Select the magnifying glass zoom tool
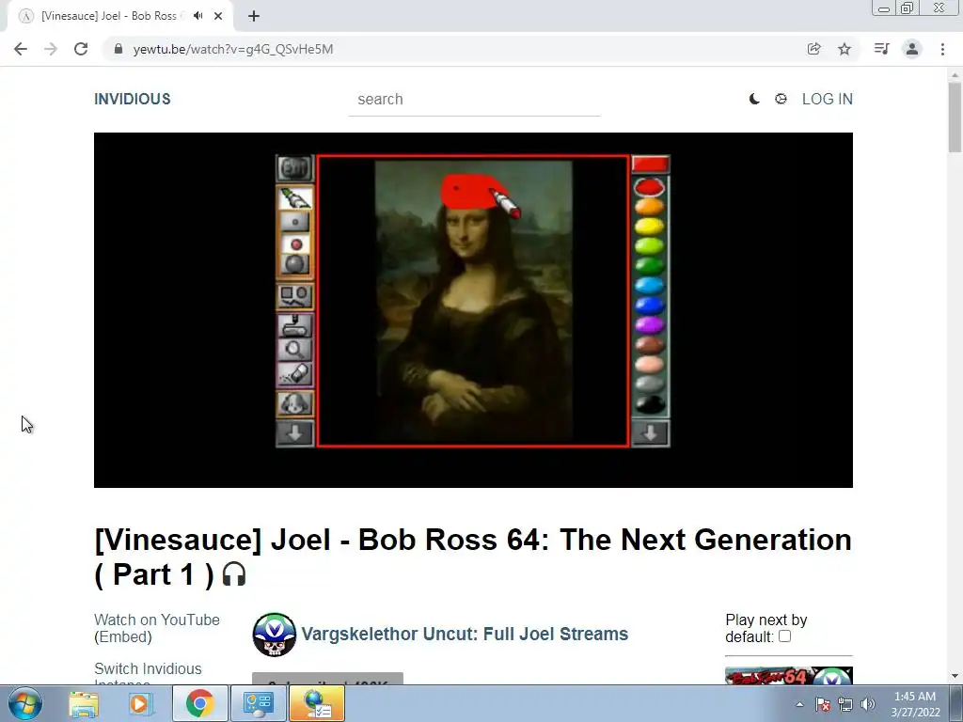963x722 pixels. coord(294,350)
